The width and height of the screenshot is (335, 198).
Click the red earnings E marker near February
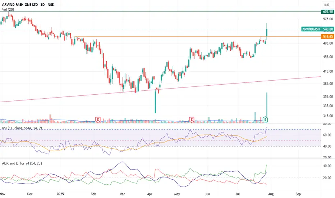(x=98, y=120)
